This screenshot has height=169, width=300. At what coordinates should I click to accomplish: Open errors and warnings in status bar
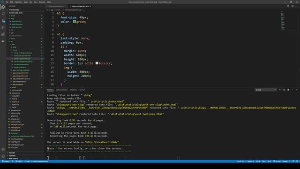pos(19,161)
